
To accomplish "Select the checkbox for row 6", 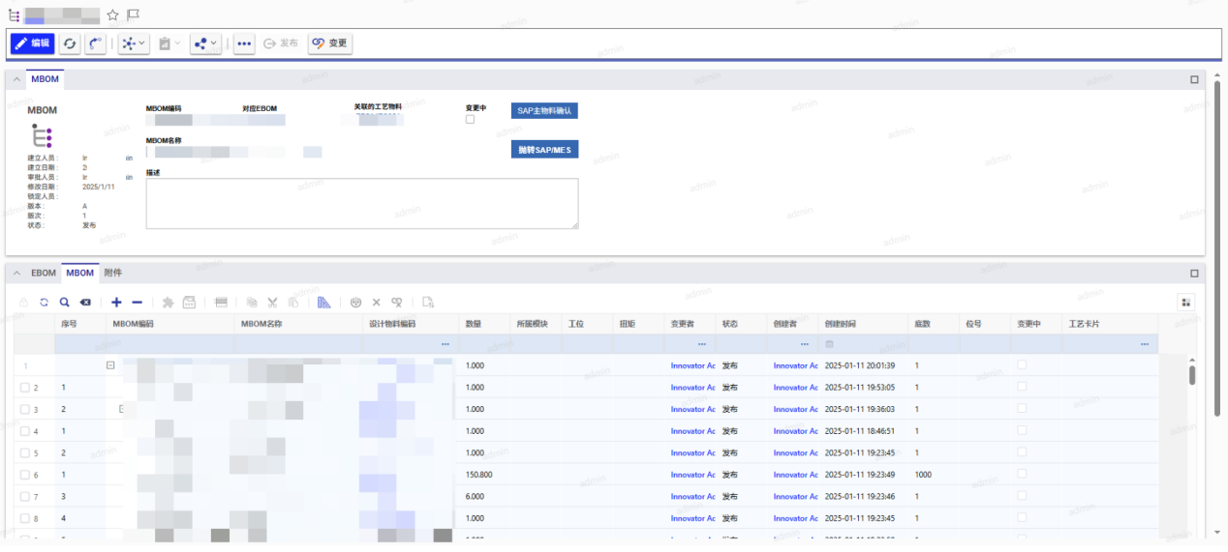I will 25,475.
